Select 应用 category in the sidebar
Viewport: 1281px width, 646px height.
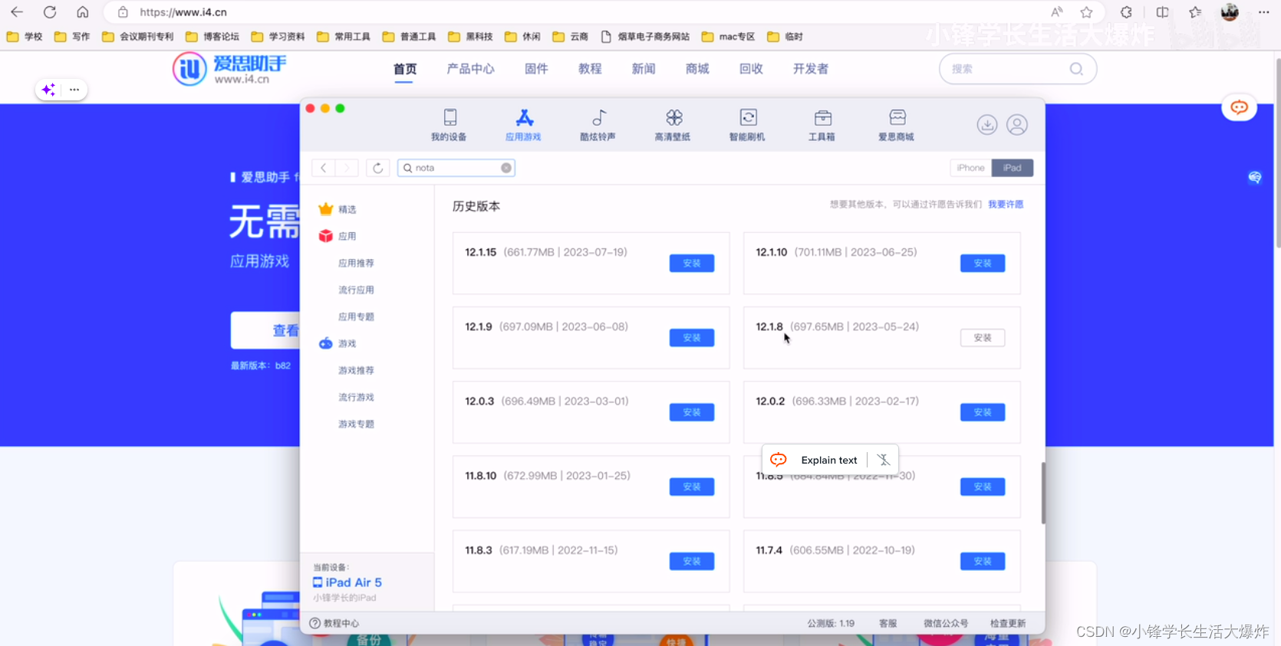click(x=338, y=236)
